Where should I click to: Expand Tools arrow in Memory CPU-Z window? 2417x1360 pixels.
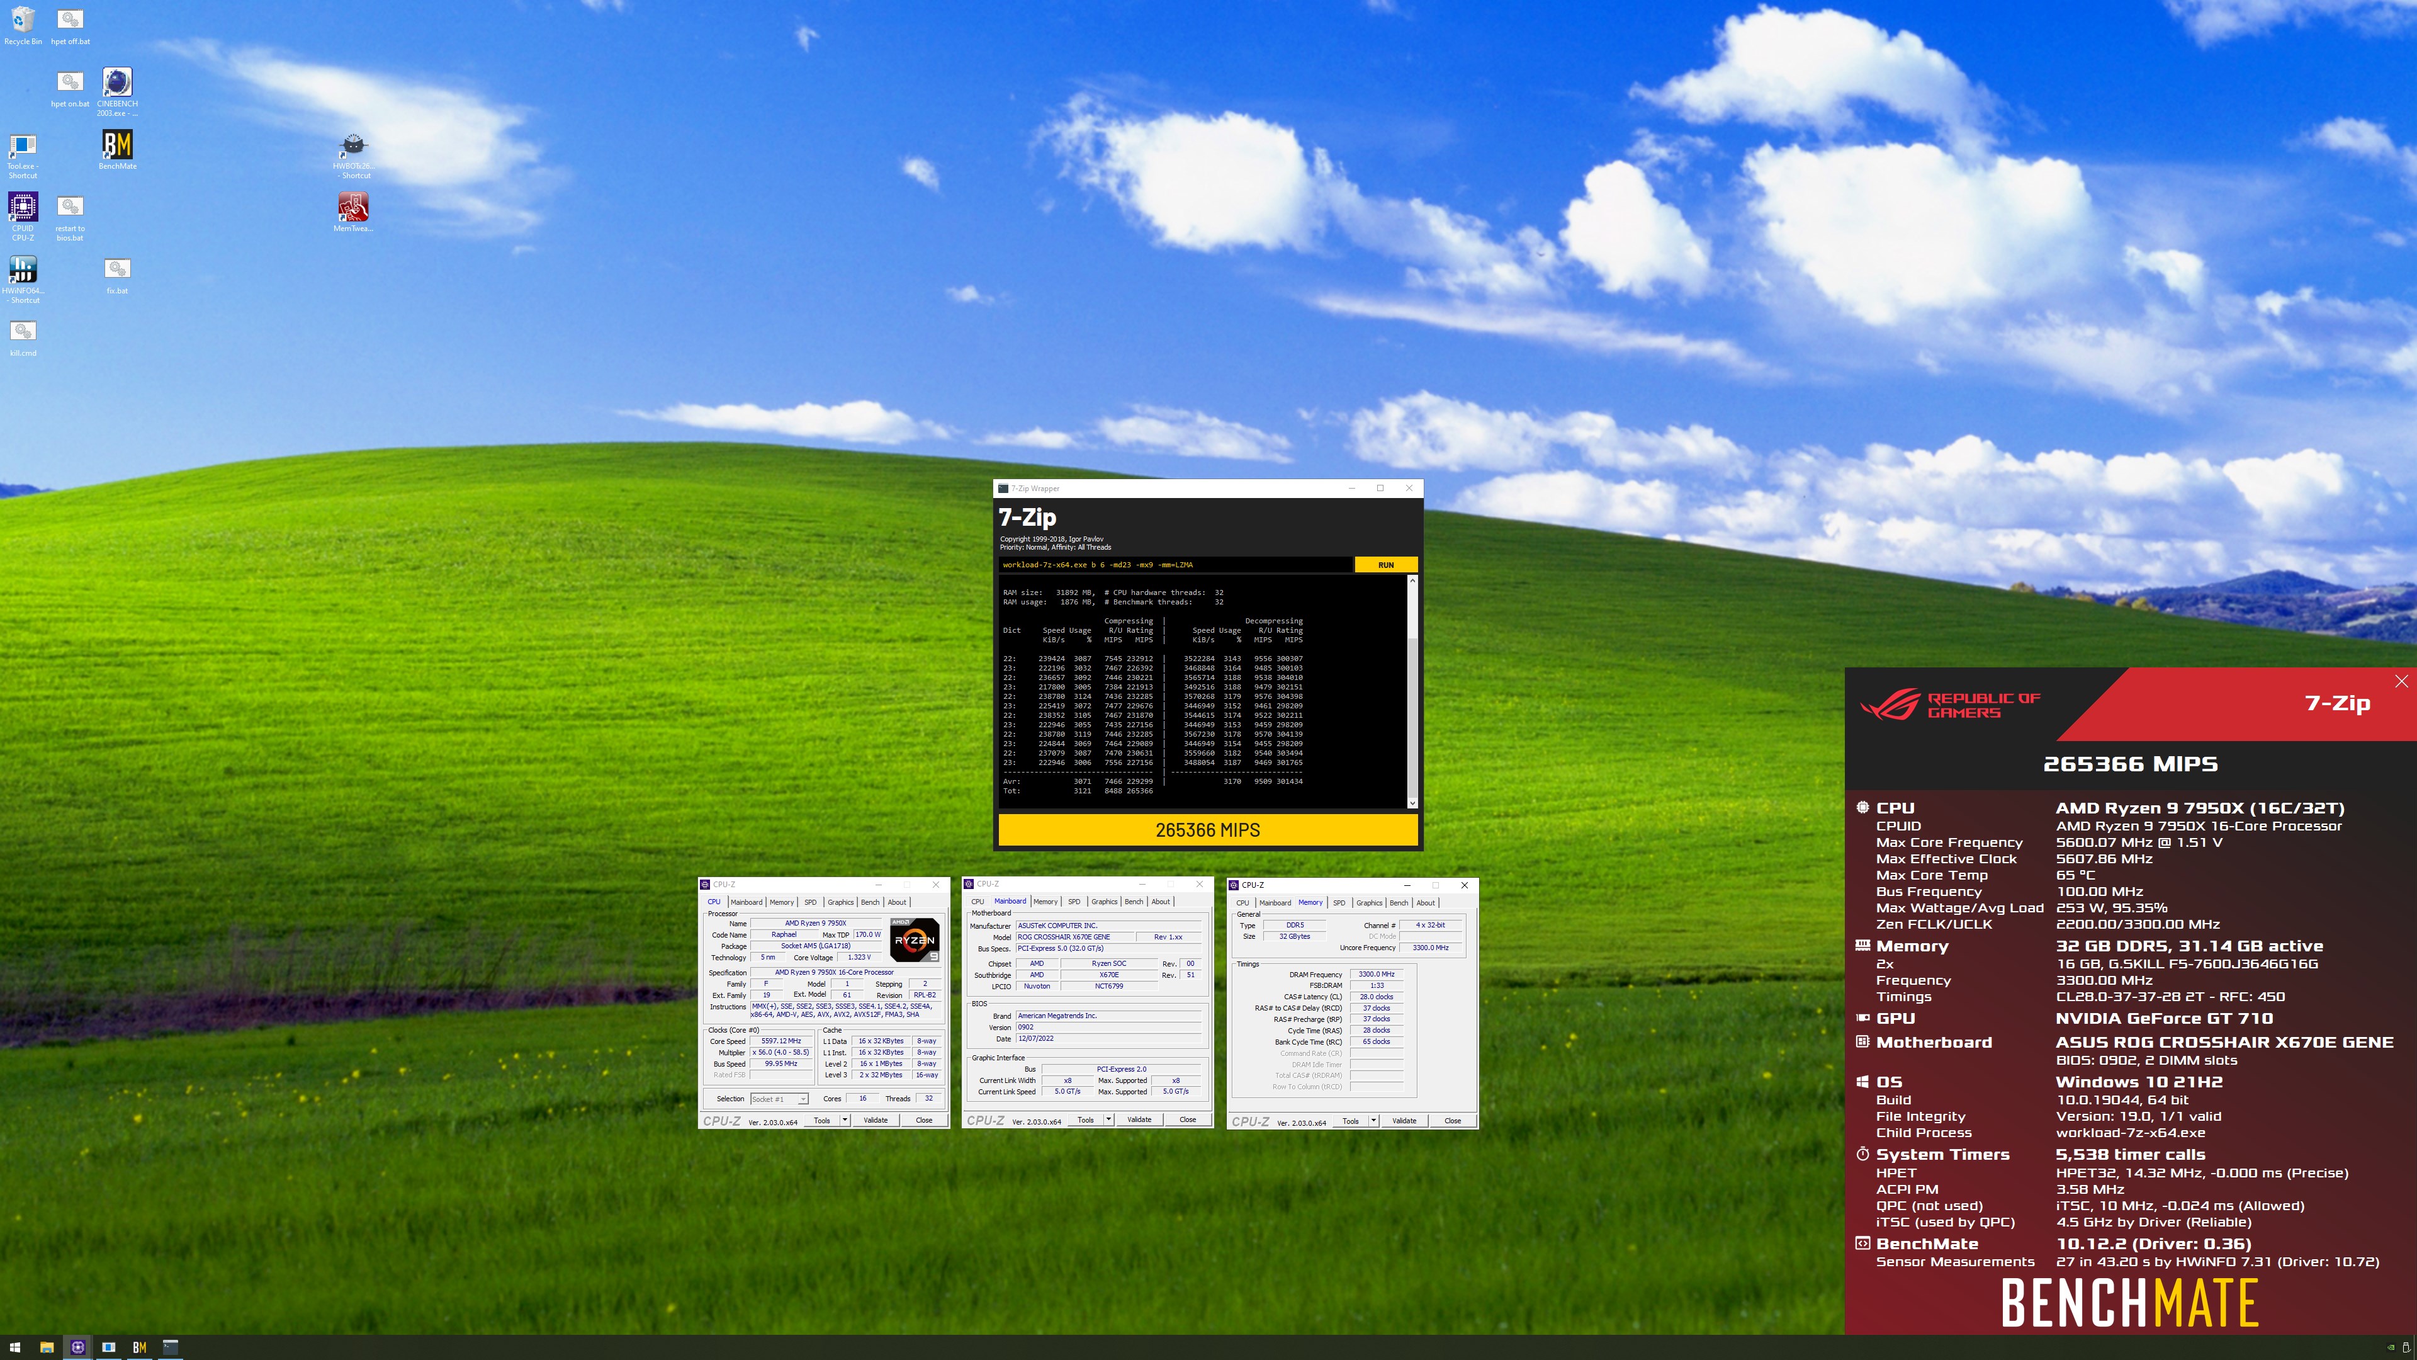[1373, 1121]
